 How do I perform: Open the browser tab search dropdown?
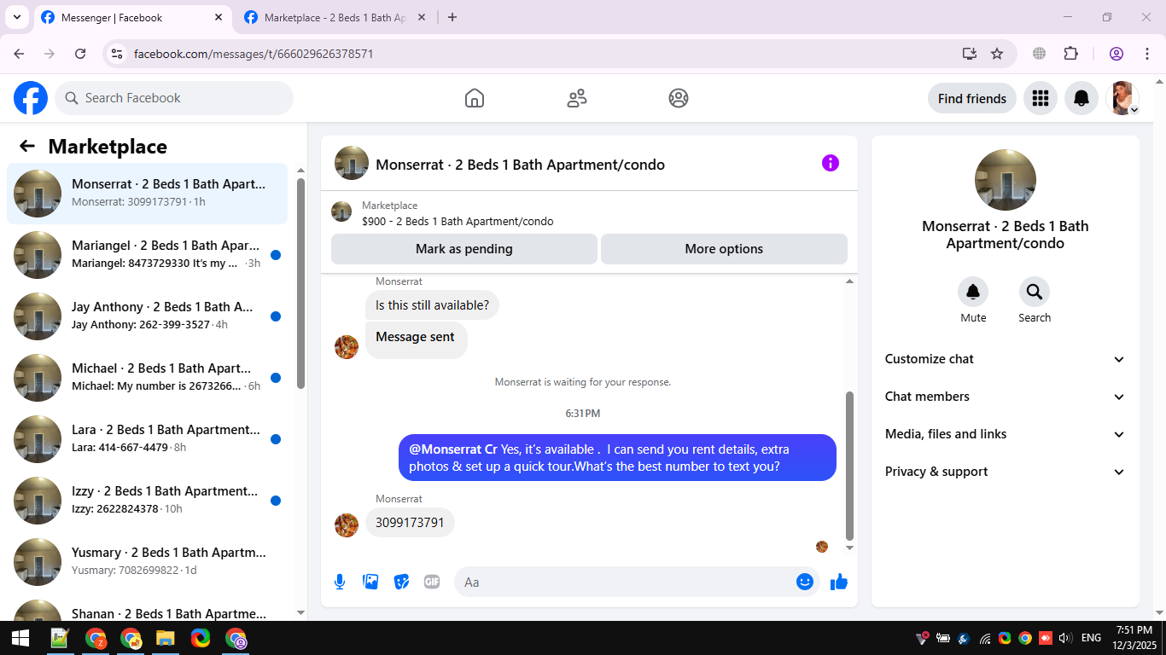[16, 17]
